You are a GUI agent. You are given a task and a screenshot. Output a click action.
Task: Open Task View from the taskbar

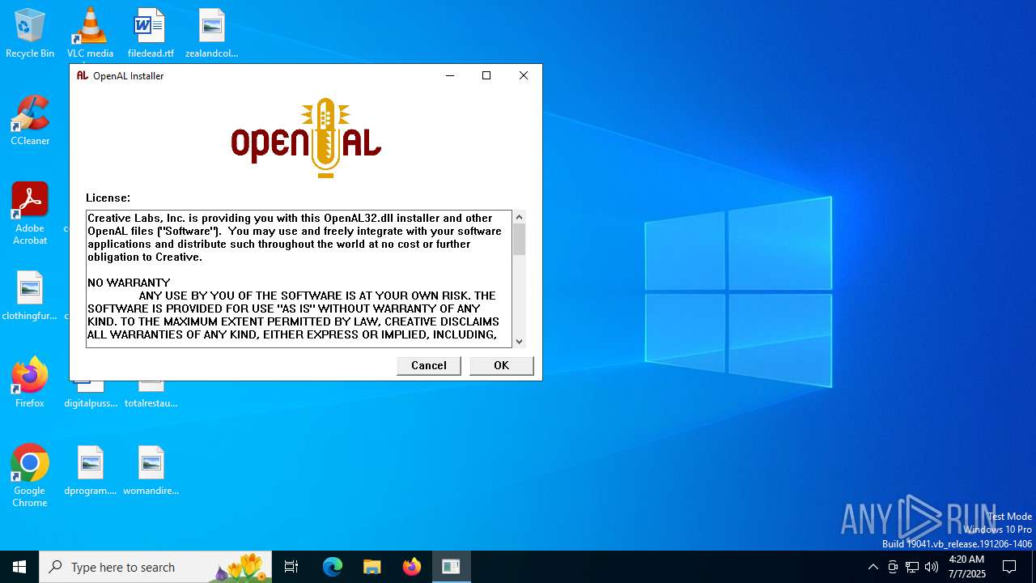click(291, 567)
